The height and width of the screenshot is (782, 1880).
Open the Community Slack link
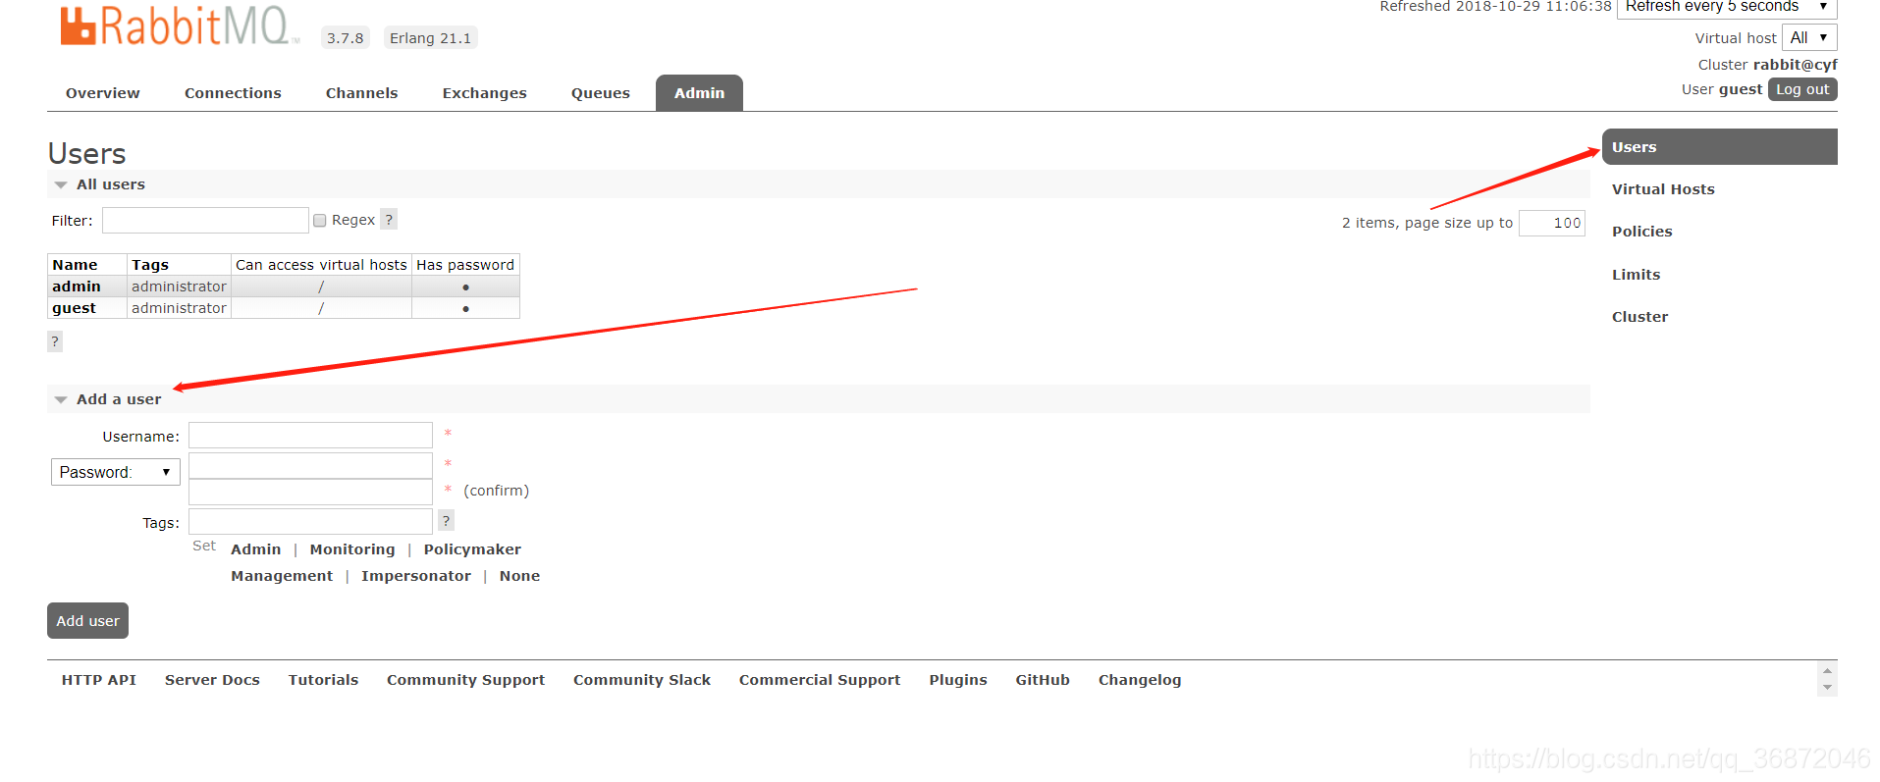click(642, 680)
